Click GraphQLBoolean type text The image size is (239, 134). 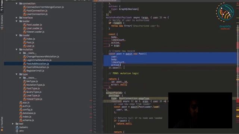point(128,9)
